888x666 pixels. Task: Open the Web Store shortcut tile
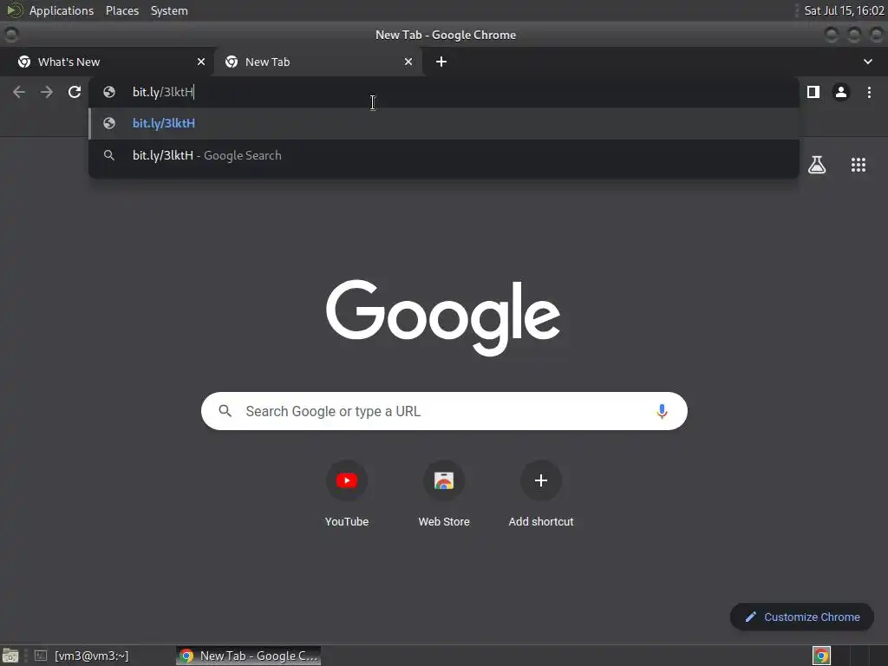(444, 495)
